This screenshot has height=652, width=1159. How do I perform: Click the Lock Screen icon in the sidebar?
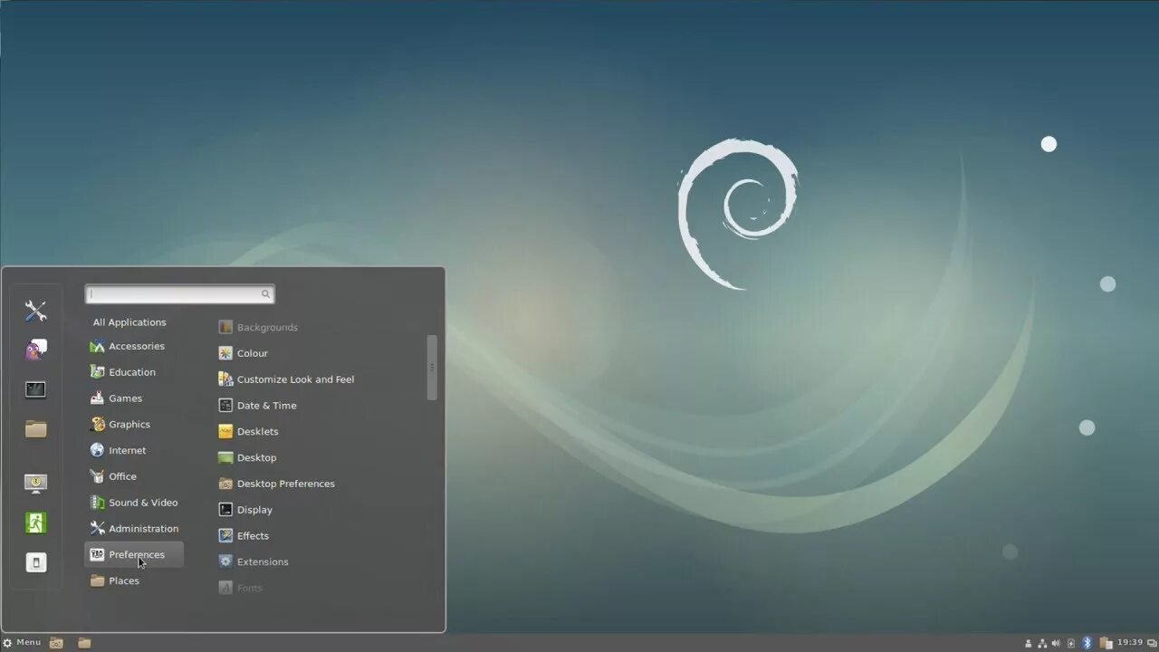coord(35,483)
